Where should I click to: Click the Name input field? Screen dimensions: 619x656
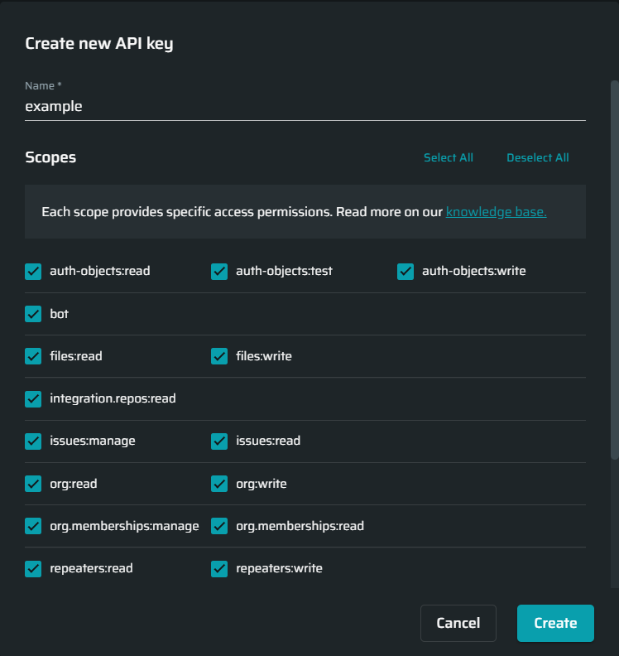click(305, 106)
